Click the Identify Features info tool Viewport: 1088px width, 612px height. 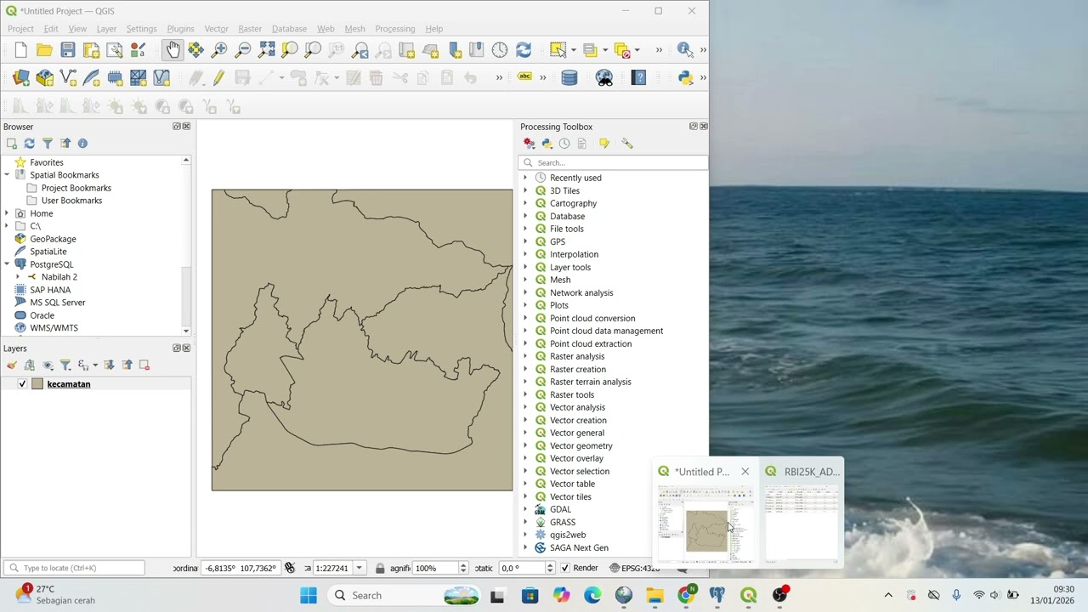tap(684, 50)
